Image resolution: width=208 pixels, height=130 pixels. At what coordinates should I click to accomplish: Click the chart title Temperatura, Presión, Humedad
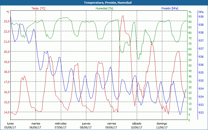point(104,3)
